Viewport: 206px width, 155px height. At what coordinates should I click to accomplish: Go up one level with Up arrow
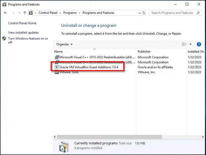25,13
